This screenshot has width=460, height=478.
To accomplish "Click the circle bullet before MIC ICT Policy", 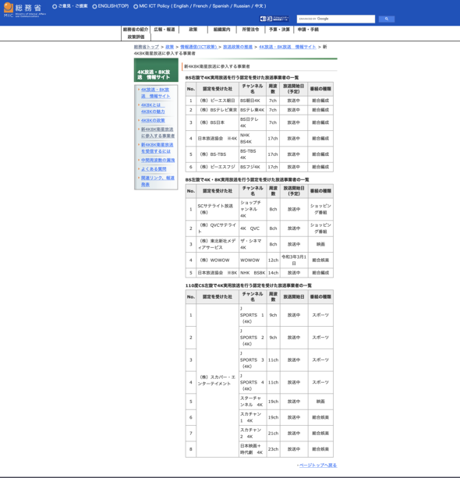I will point(136,6).
